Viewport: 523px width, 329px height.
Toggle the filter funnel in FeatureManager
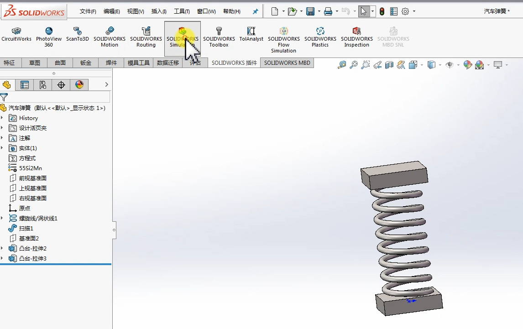[x=4, y=97]
